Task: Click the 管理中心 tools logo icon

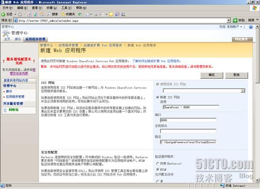Action: [6, 33]
